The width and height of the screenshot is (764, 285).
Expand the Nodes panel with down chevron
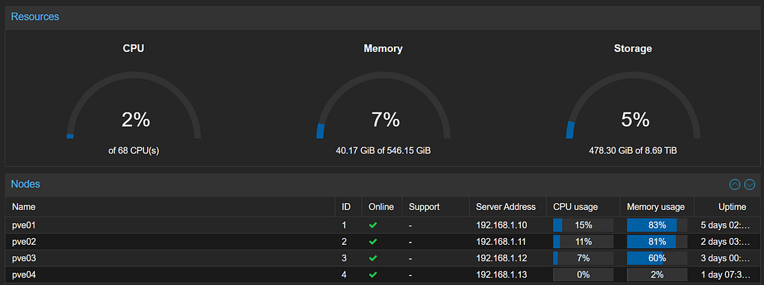point(749,185)
